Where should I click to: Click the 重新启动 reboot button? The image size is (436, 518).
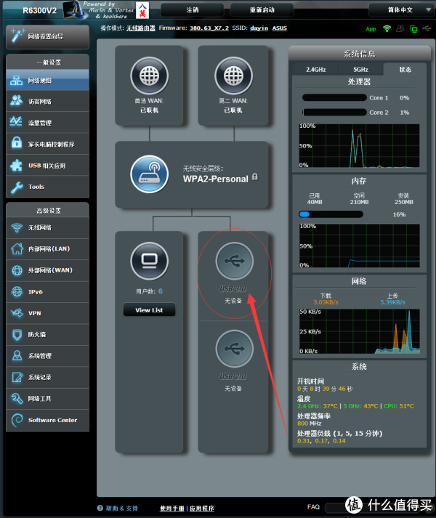(x=261, y=10)
